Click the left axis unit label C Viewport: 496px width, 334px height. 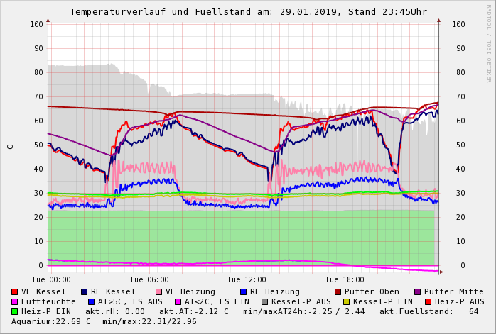point(10,146)
